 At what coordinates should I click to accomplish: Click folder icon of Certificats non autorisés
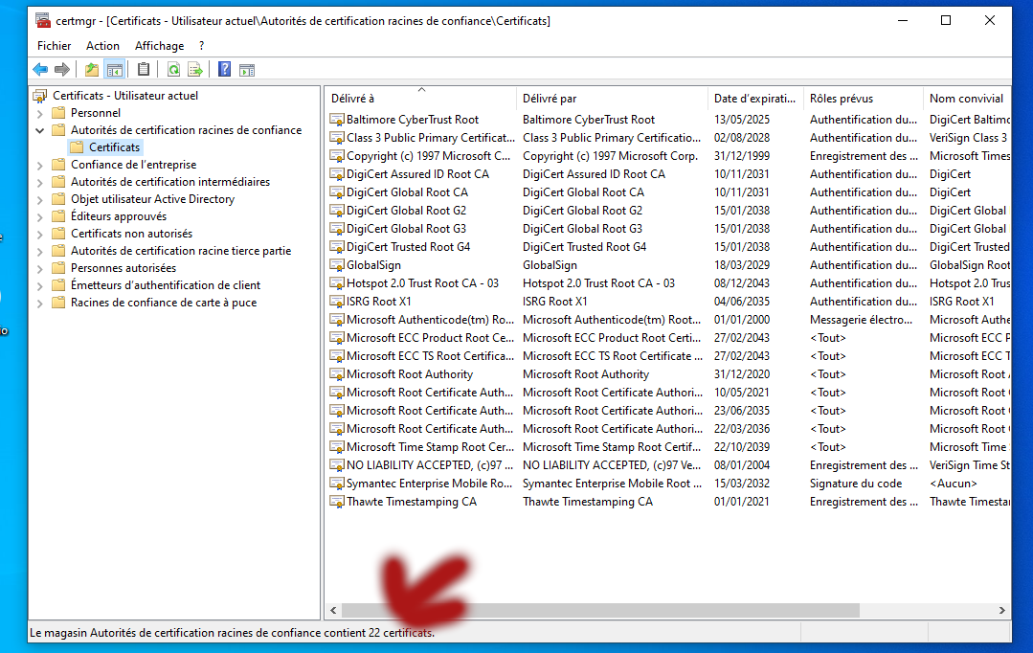[x=58, y=234]
